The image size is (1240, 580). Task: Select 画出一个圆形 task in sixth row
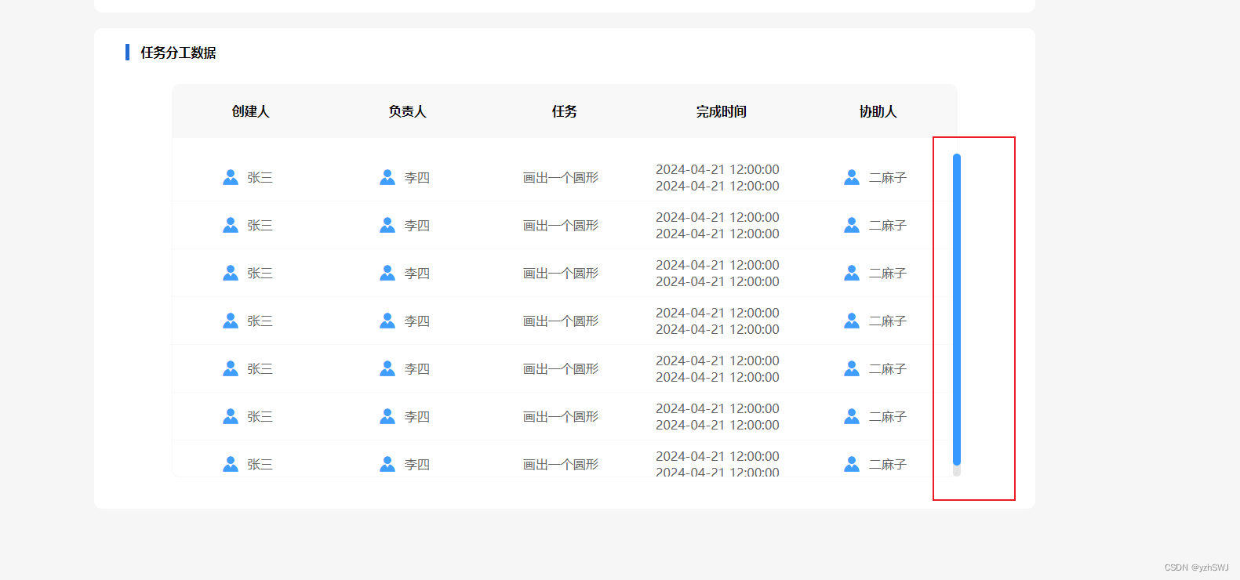tap(561, 417)
